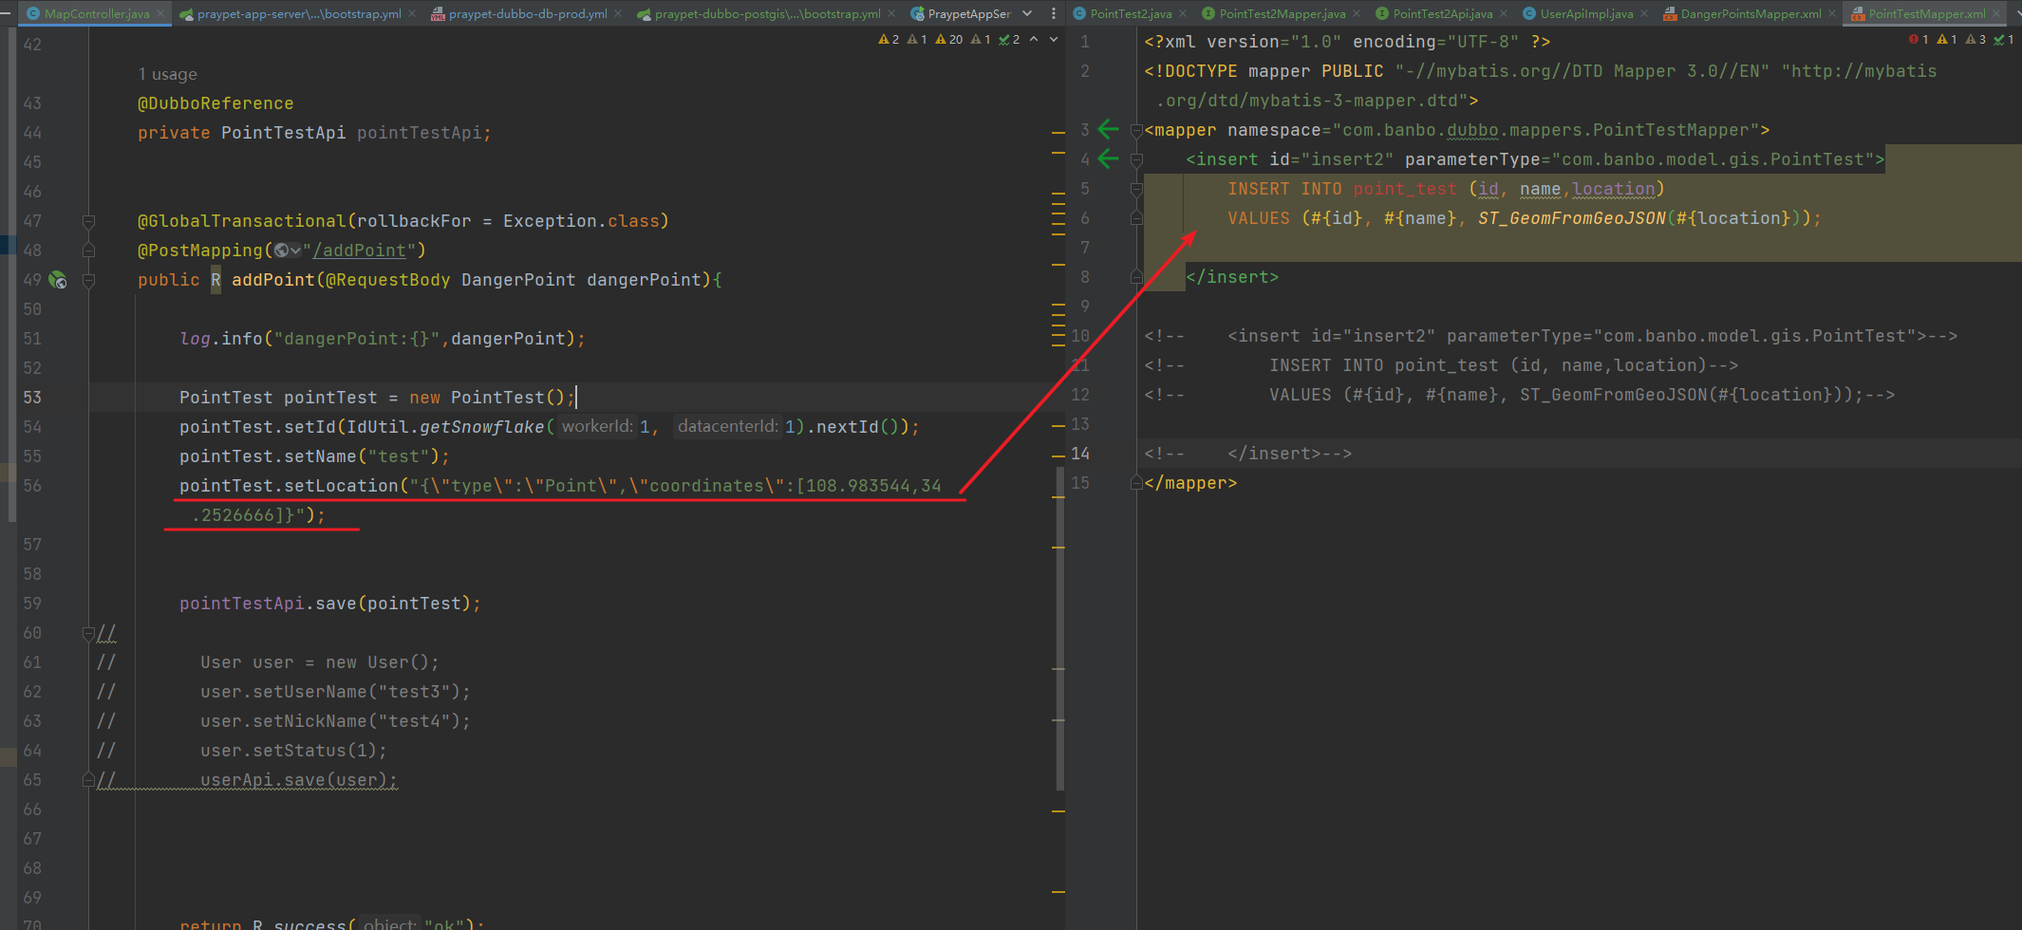Click the namespace value in mapper tag
This screenshot has height=930, width=2022.
click(1545, 130)
